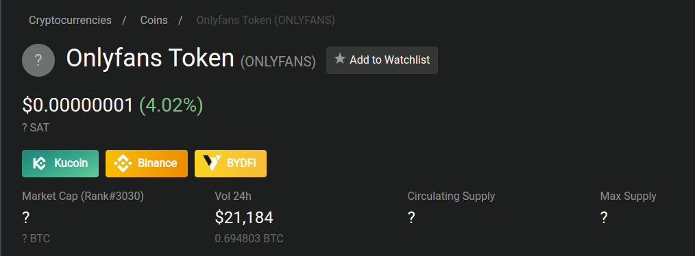Click the Market Cap (Rank#3030) label
Viewport: 695px width, 256px height.
click(83, 196)
